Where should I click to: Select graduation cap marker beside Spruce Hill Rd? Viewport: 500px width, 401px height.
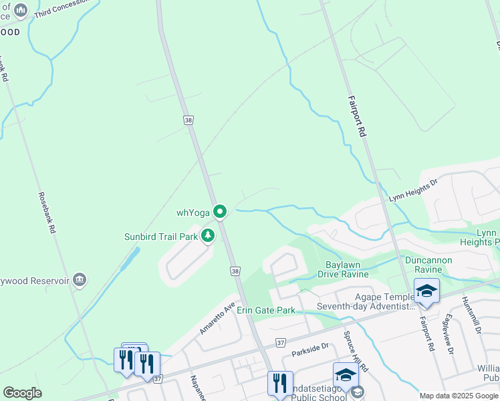pyautogui.click(x=346, y=376)
